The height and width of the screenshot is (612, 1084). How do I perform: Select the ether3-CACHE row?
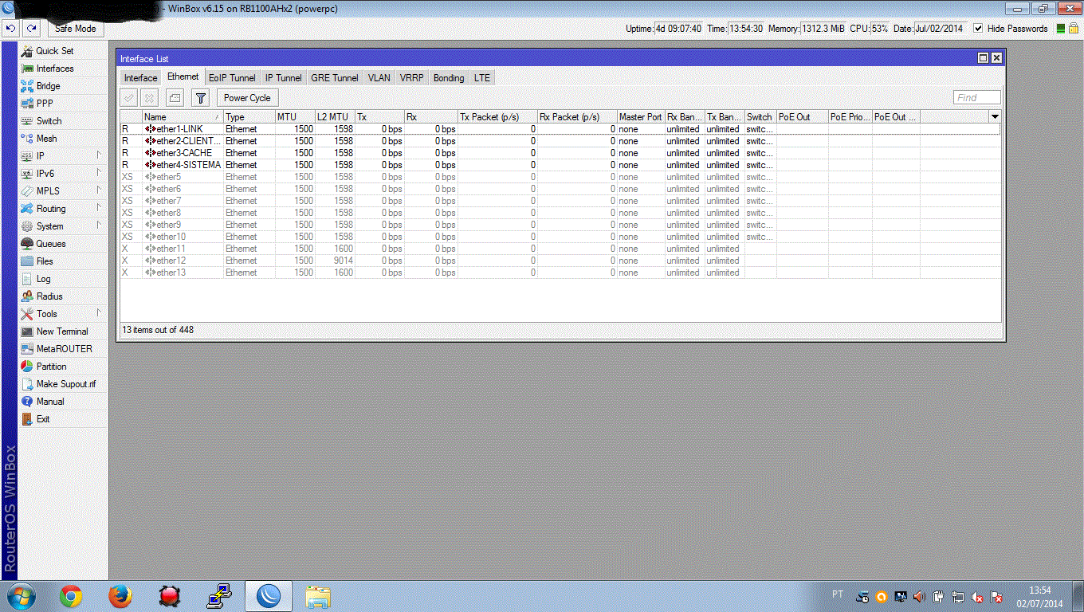pos(560,153)
